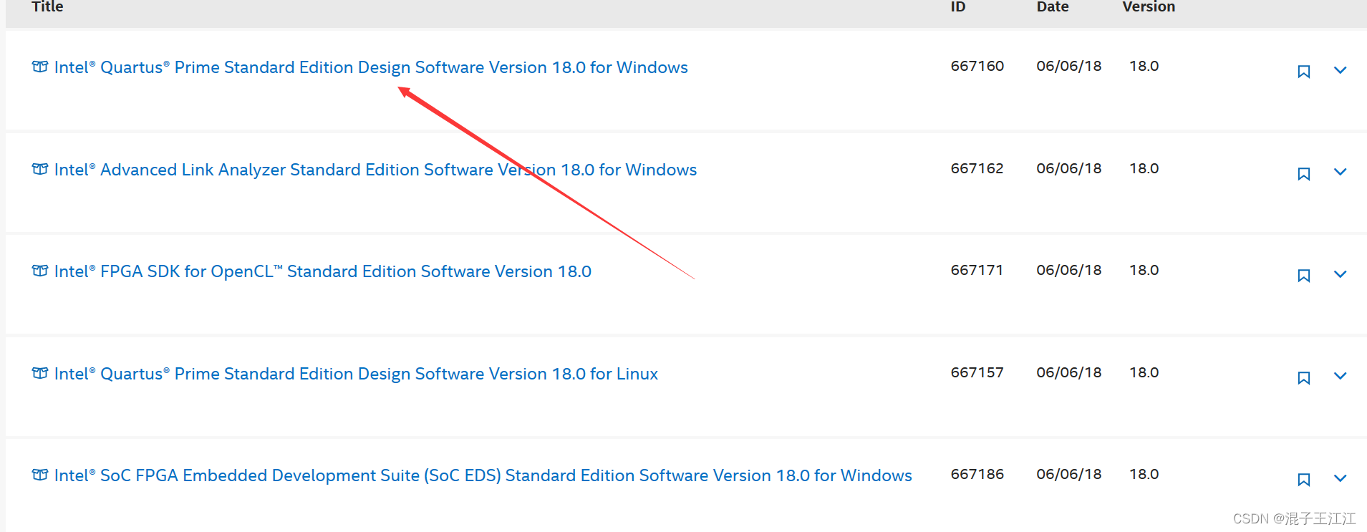The width and height of the screenshot is (1367, 532).
Task: Bookmark the Quartus Prime for Linux row
Action: tap(1304, 378)
